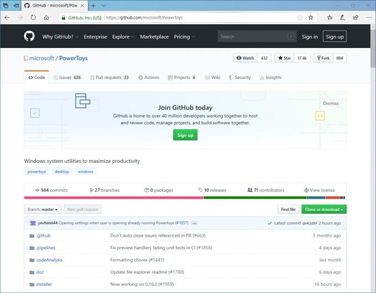Click the reading view book icon
Image resolution: width=376 pixels, height=293 pixels.
click(x=300, y=18)
